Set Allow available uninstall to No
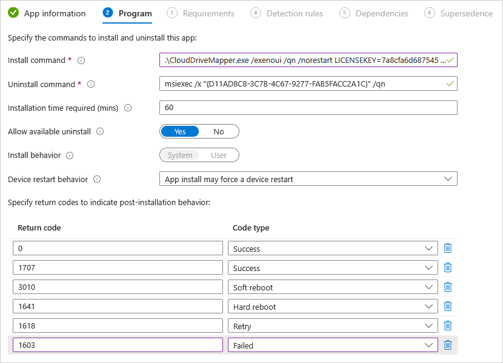The height and width of the screenshot is (363, 503). click(219, 131)
